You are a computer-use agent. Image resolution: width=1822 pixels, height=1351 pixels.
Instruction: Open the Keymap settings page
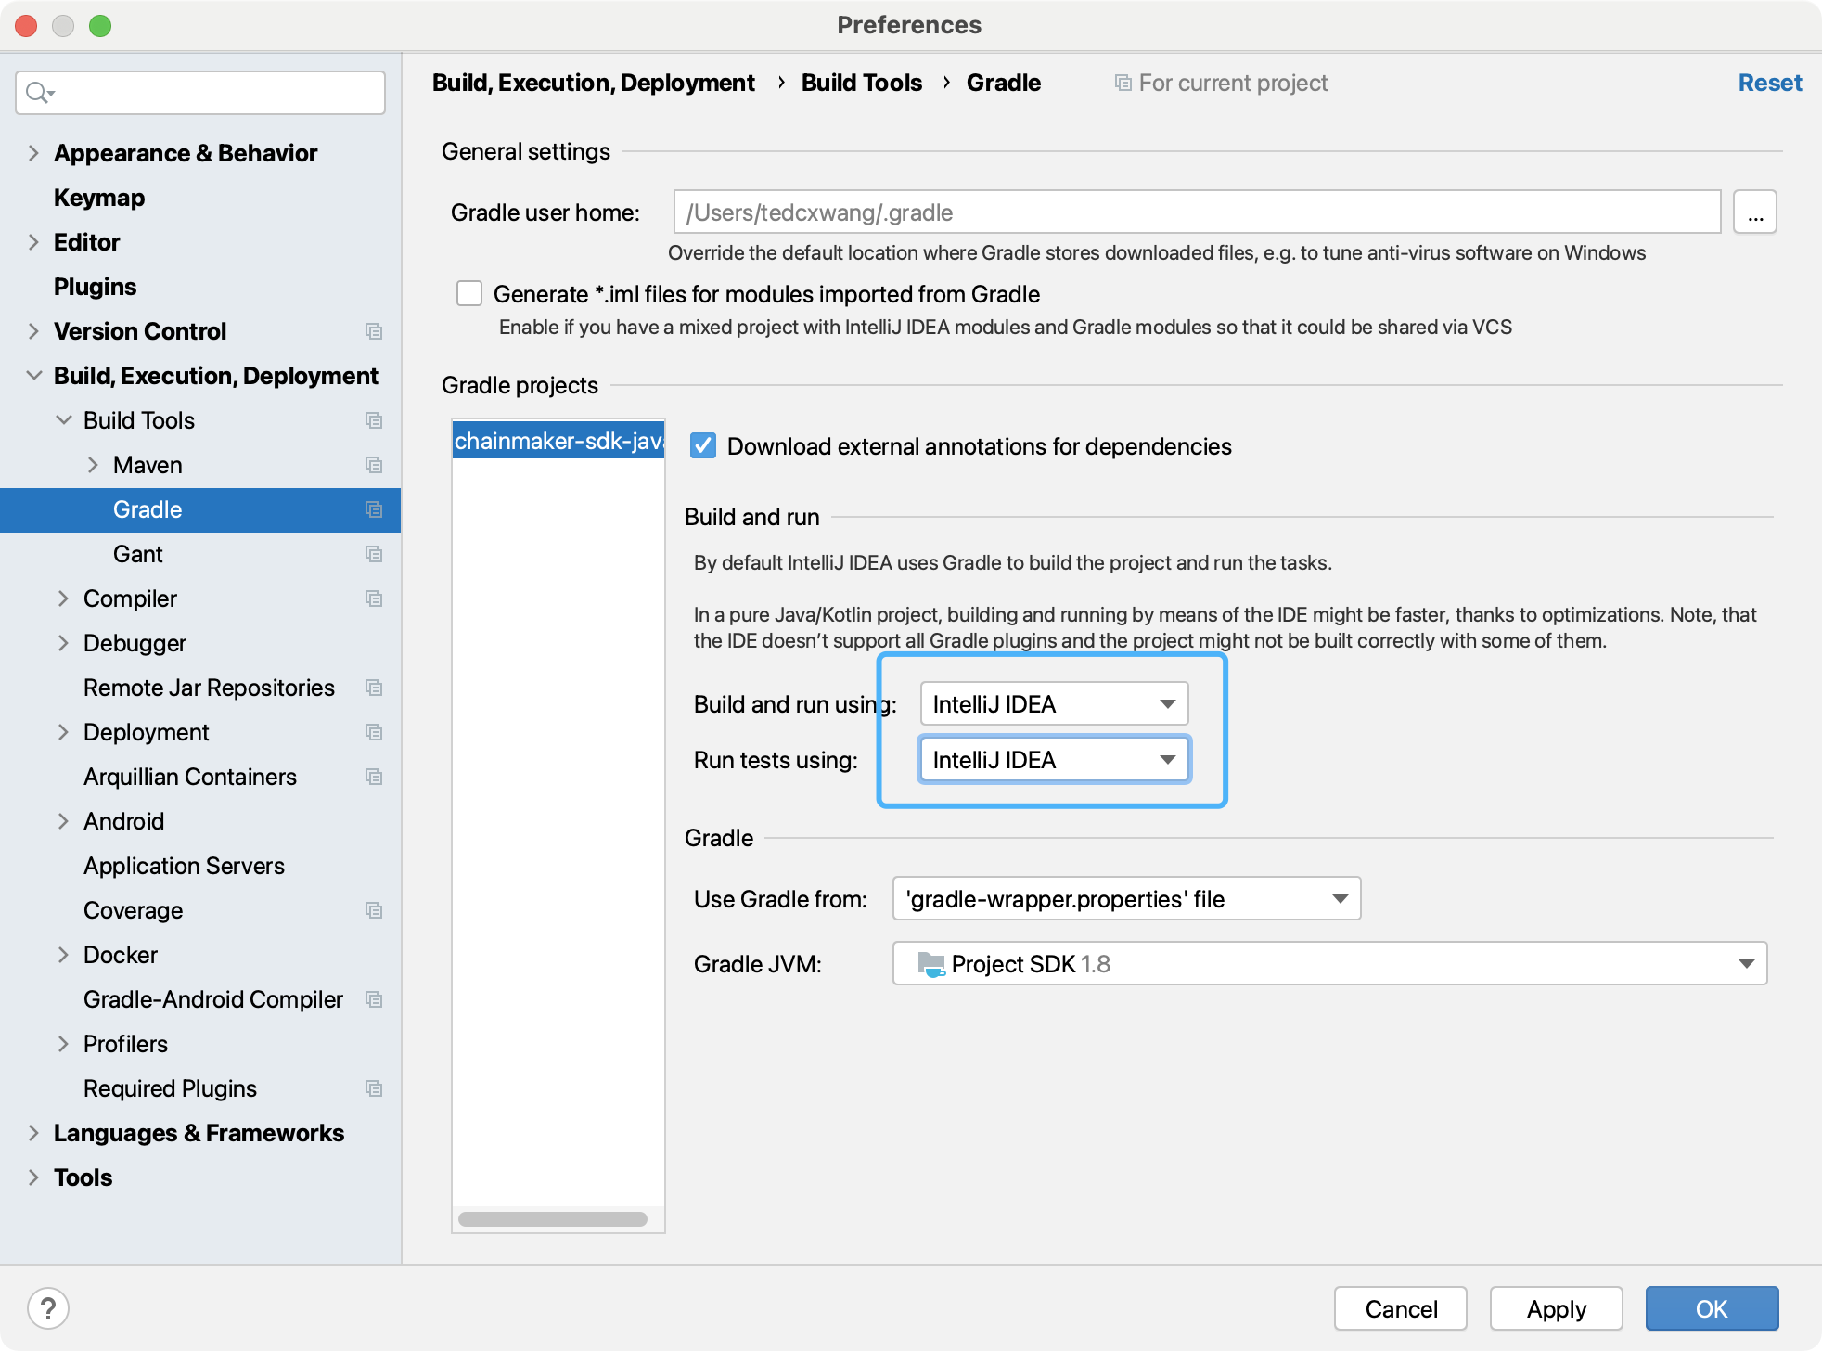coord(99,198)
